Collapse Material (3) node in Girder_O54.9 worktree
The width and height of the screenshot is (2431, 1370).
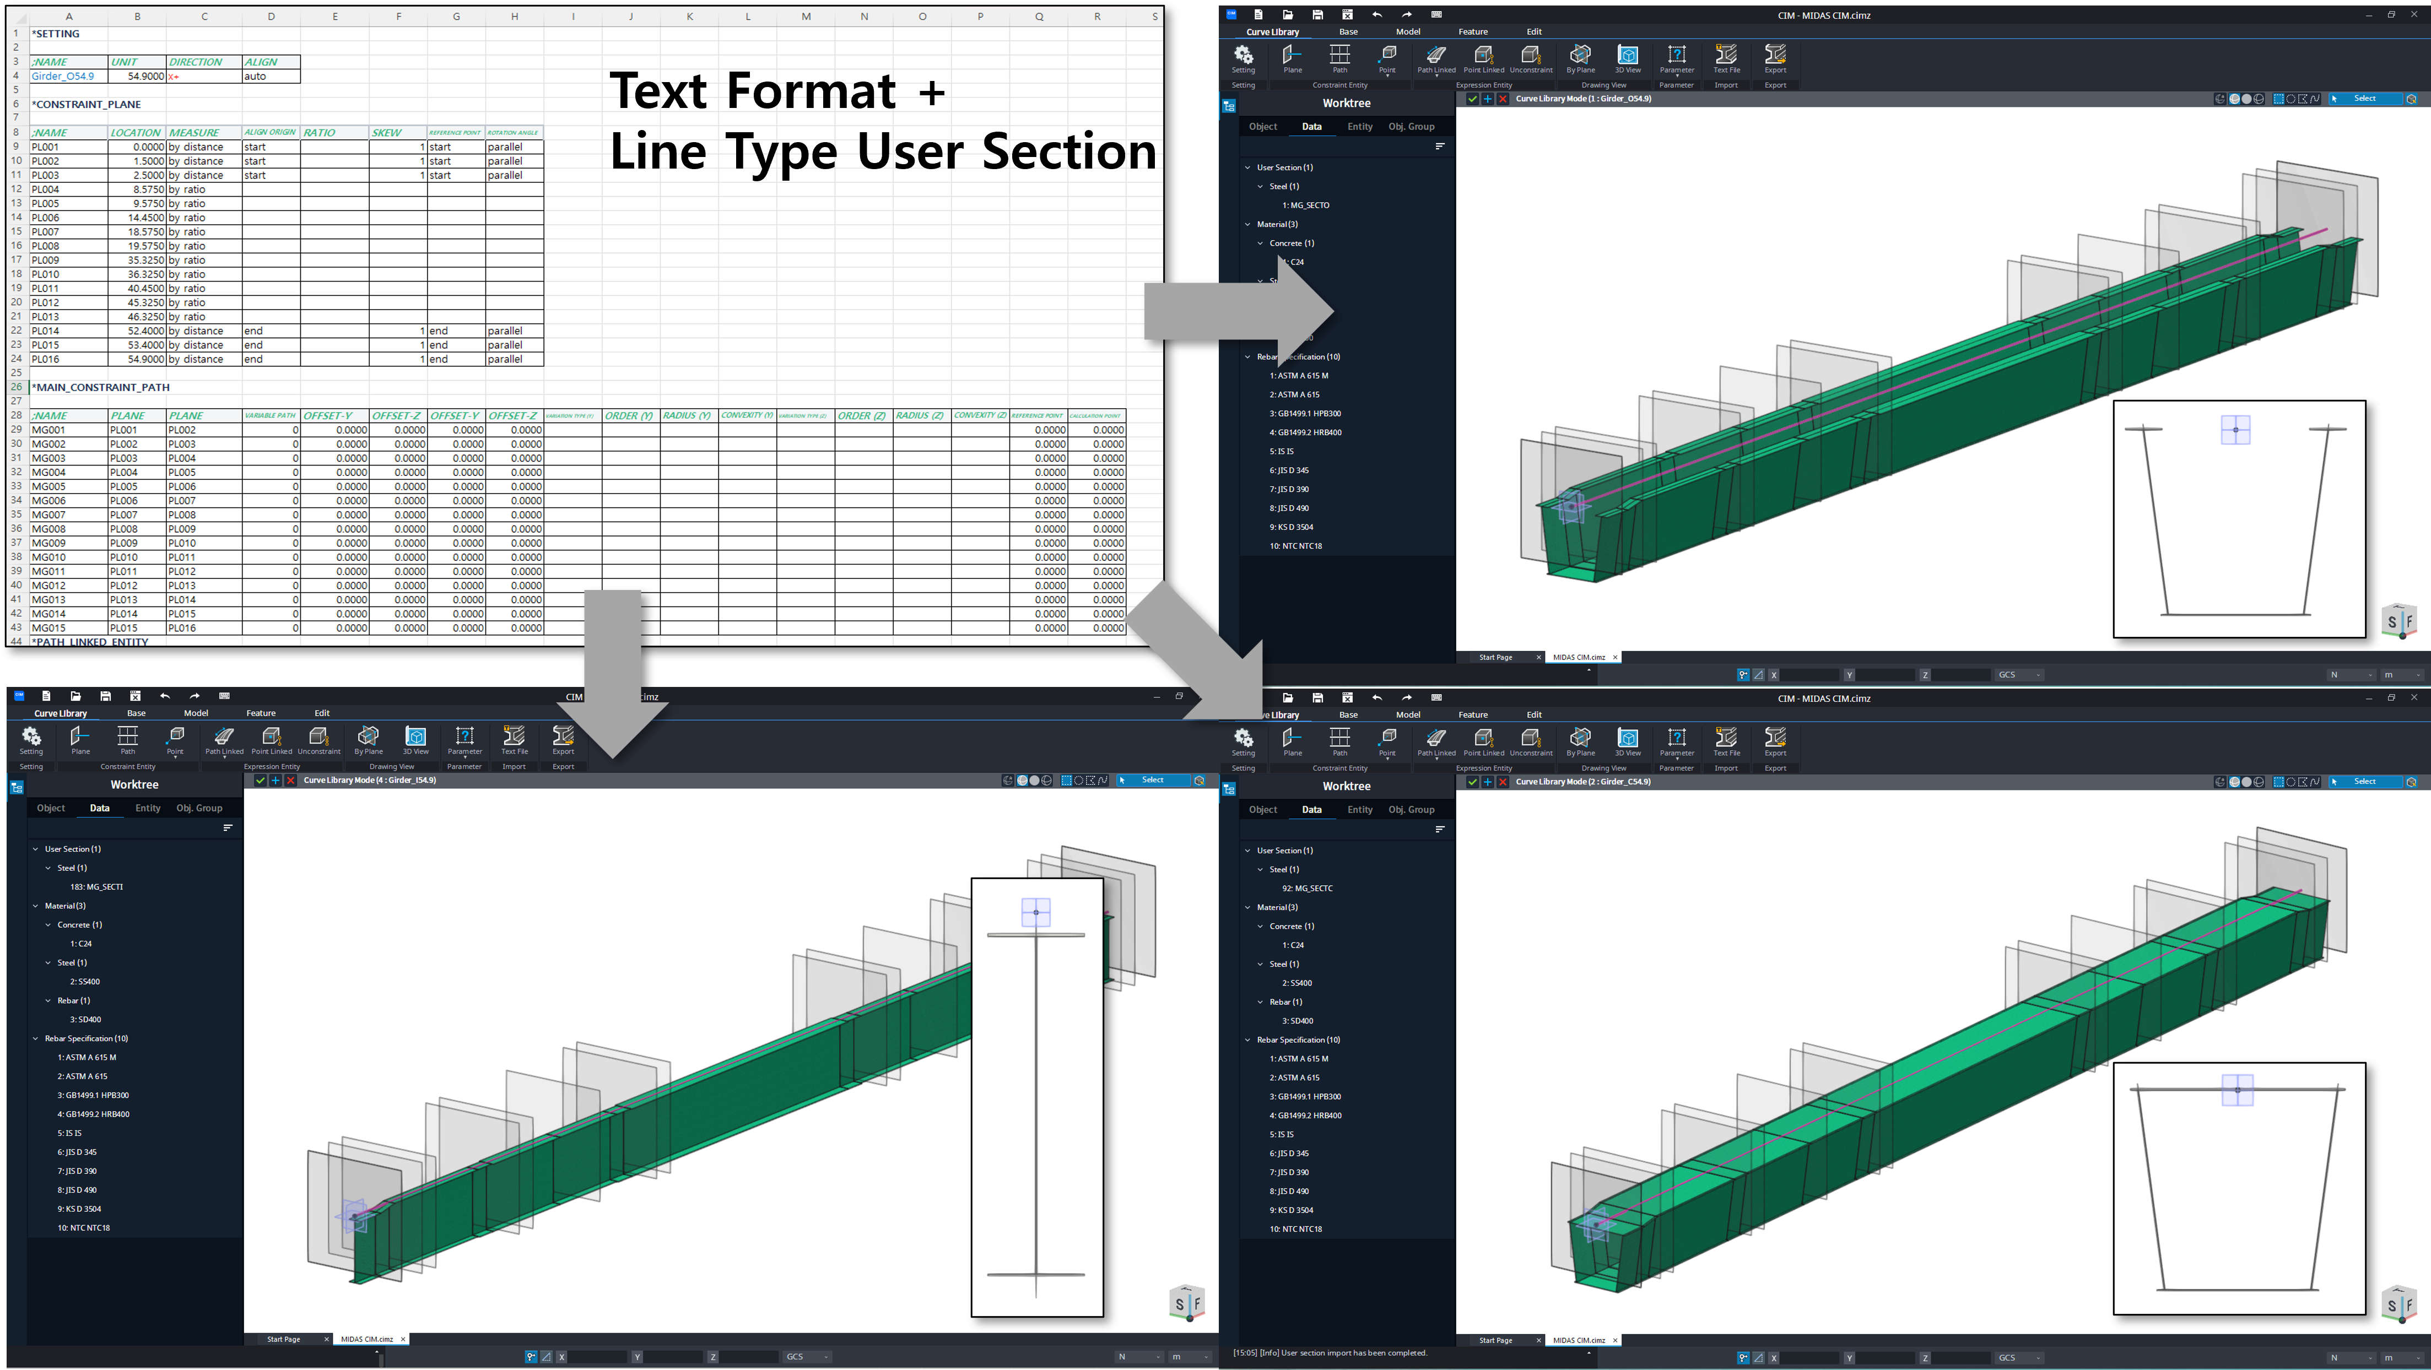click(x=1247, y=224)
